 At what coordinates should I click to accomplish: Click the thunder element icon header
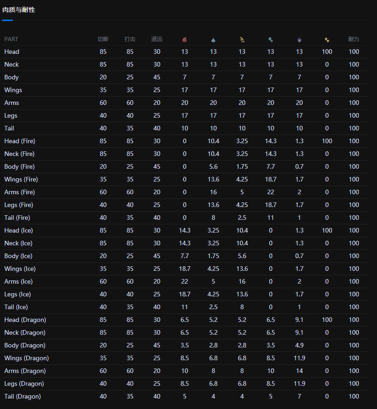[x=242, y=40]
